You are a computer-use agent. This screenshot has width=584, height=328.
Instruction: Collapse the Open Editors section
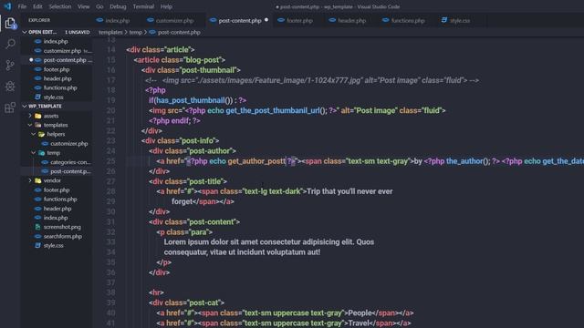pyautogui.click(x=25, y=32)
